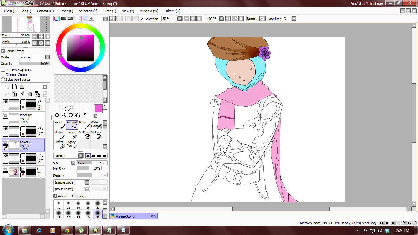Open the Edit menu
This screenshot has height=235, width=418.
25,11
